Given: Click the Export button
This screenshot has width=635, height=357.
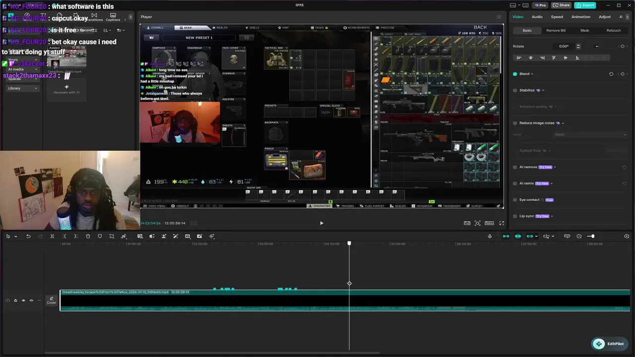Looking at the screenshot, I should point(585,5).
